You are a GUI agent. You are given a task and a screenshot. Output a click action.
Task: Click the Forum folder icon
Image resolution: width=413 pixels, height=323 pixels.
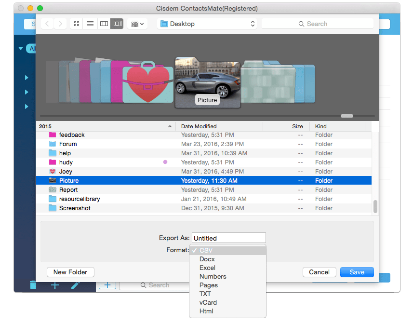point(53,144)
